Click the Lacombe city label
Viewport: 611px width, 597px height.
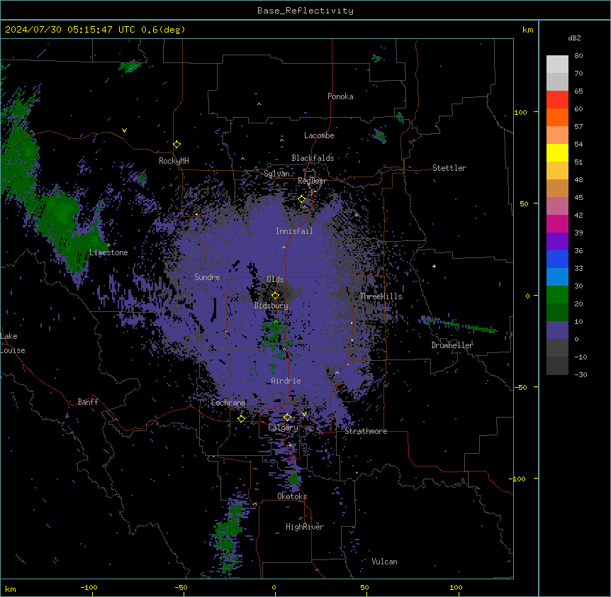coord(319,135)
